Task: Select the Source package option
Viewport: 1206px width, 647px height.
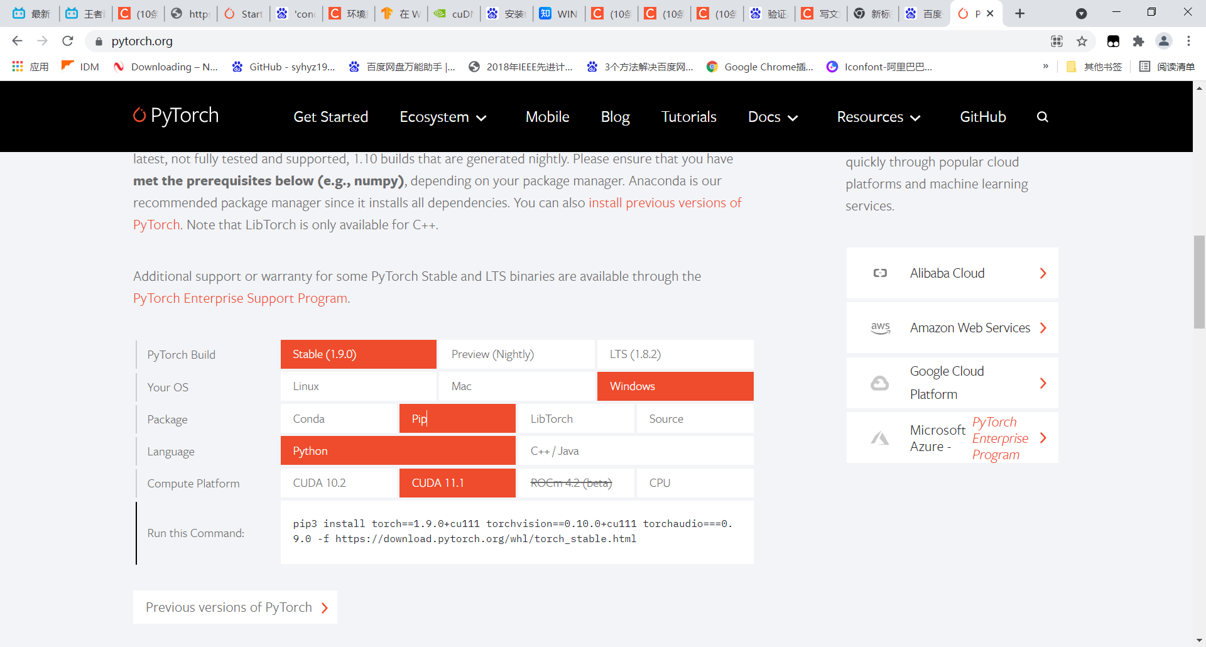Action: (695, 418)
